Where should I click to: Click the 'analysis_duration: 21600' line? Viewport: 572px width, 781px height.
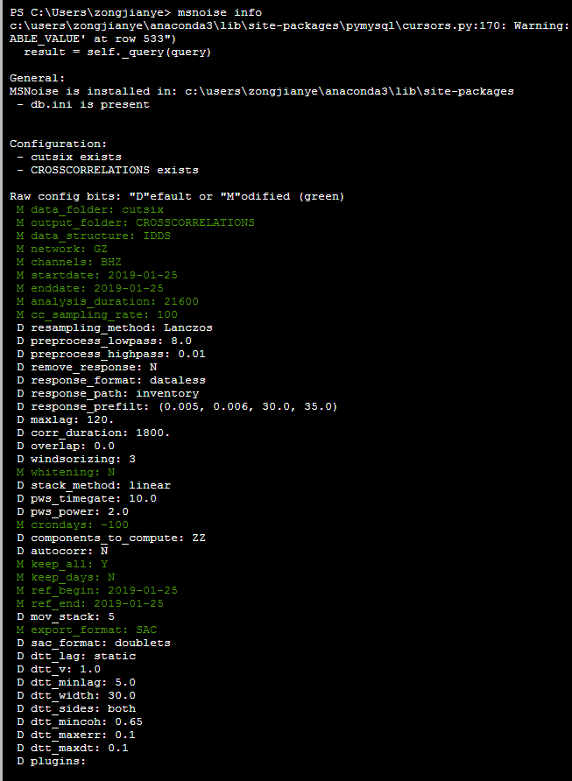pos(114,301)
